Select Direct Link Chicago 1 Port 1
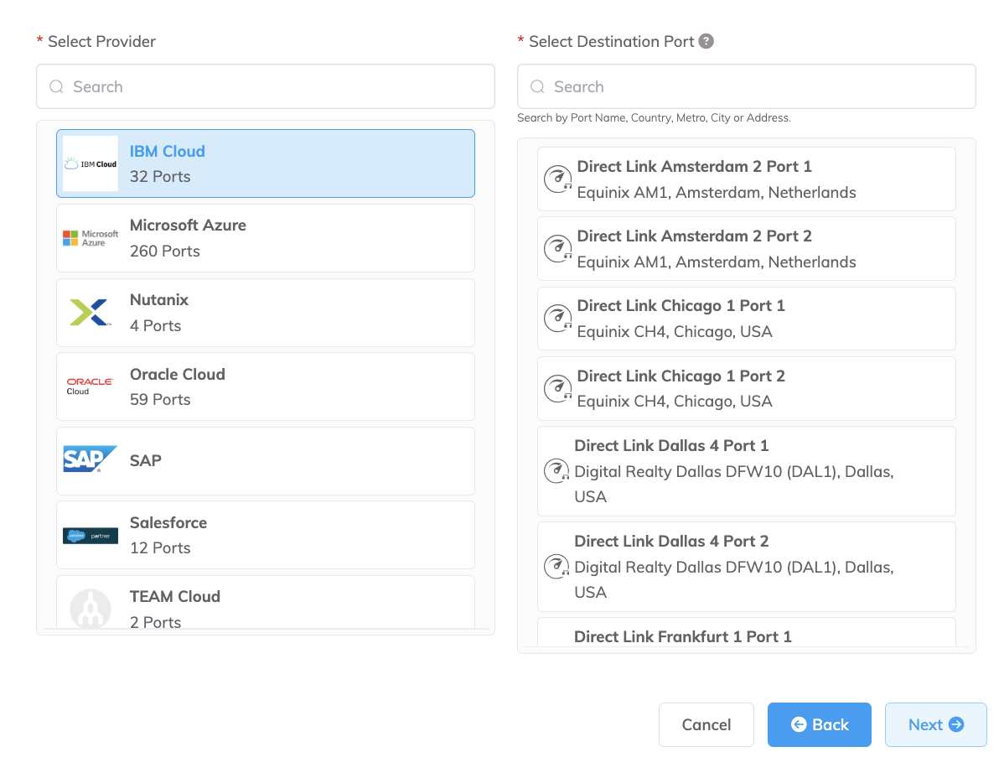This screenshot has height=778, width=1004. coord(746,318)
